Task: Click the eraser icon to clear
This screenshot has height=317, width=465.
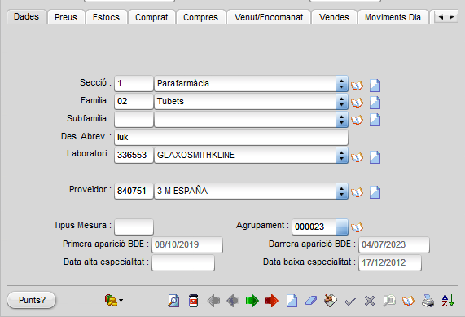Action: tap(311, 301)
